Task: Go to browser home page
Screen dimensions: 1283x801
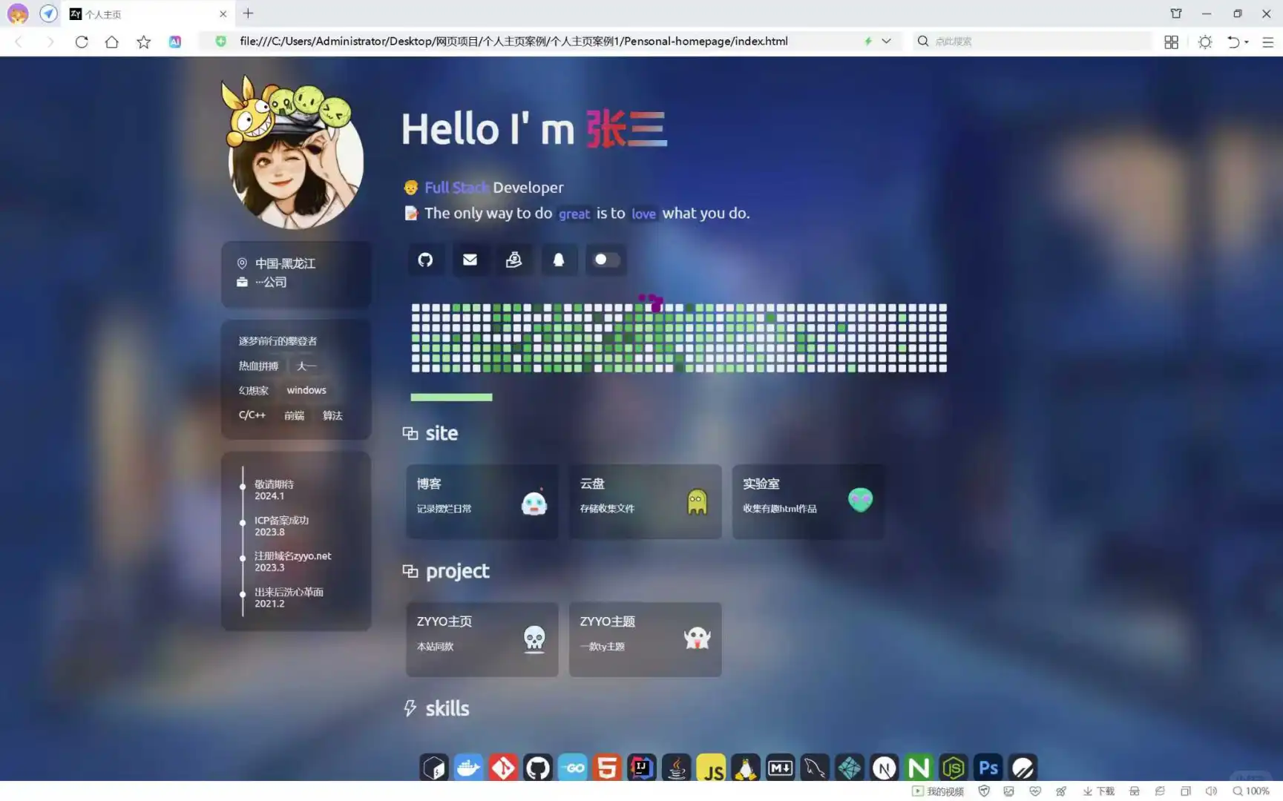Action: click(111, 42)
